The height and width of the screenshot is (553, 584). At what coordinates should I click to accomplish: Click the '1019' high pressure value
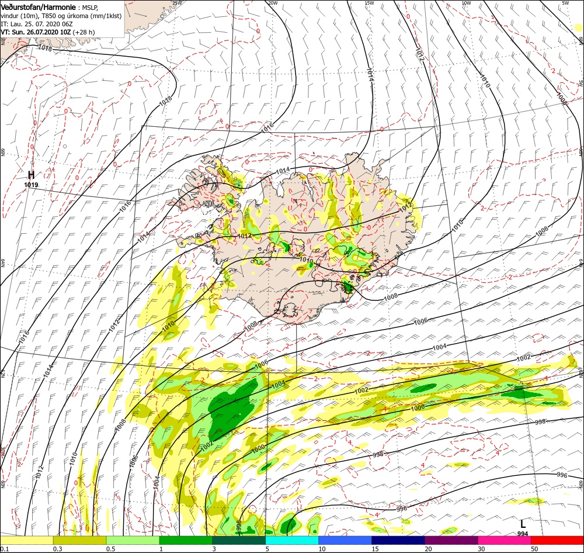point(32,185)
